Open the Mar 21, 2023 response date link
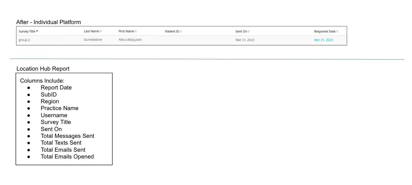Image resolution: width=412 pixels, height=185 pixels. coord(324,40)
